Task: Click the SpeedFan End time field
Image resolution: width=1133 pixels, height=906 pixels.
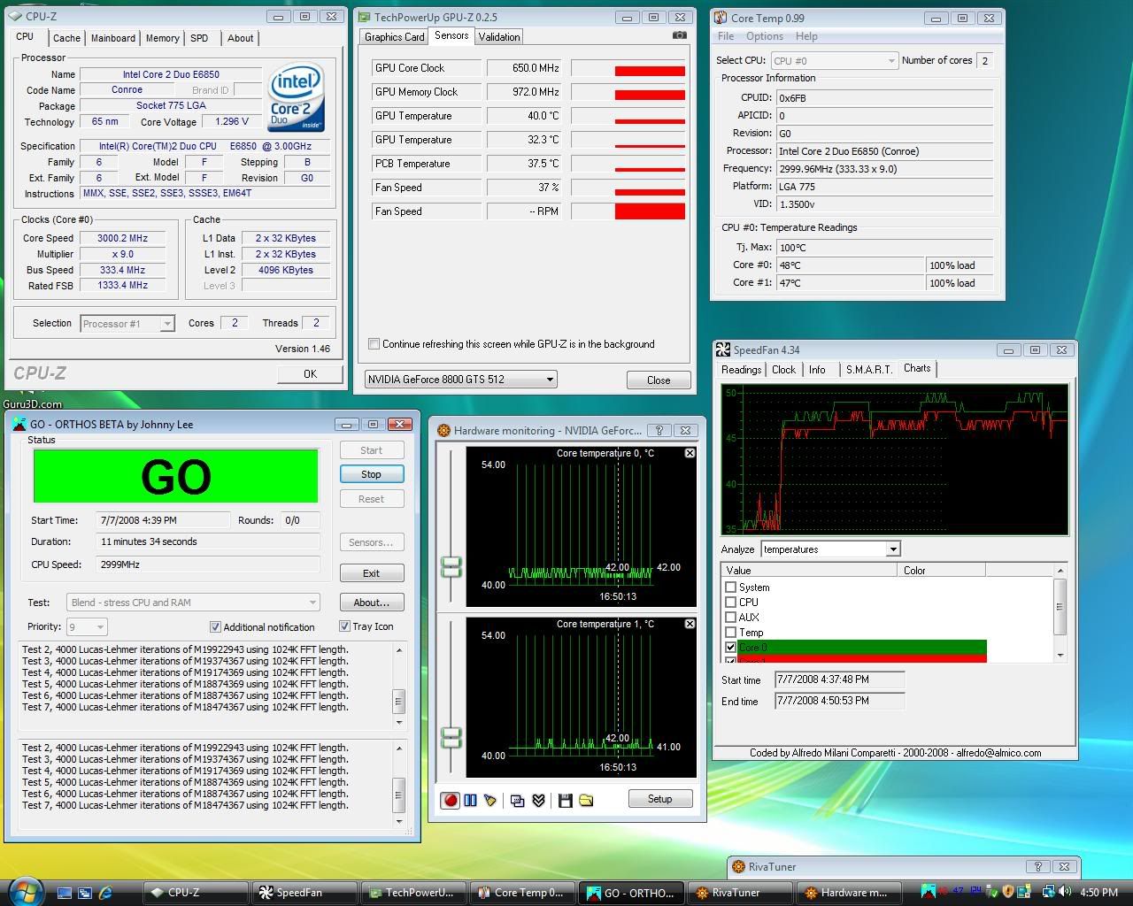Action: tap(839, 701)
